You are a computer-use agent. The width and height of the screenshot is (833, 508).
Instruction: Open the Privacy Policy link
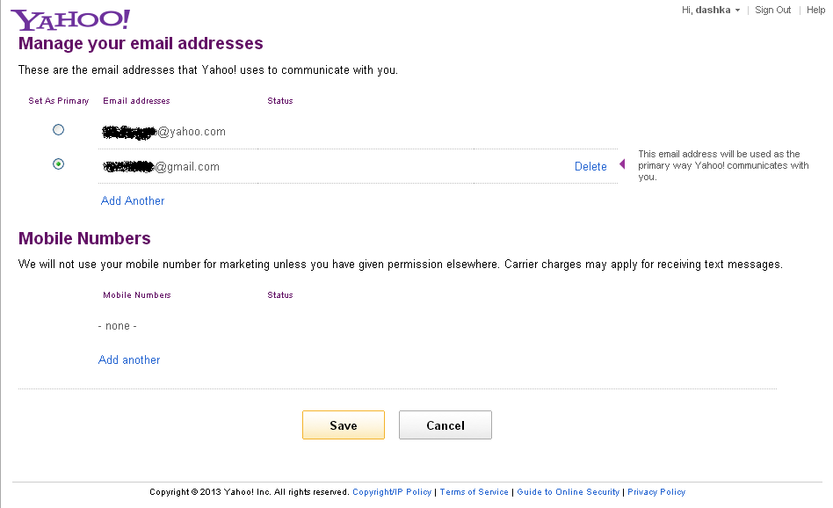point(656,492)
